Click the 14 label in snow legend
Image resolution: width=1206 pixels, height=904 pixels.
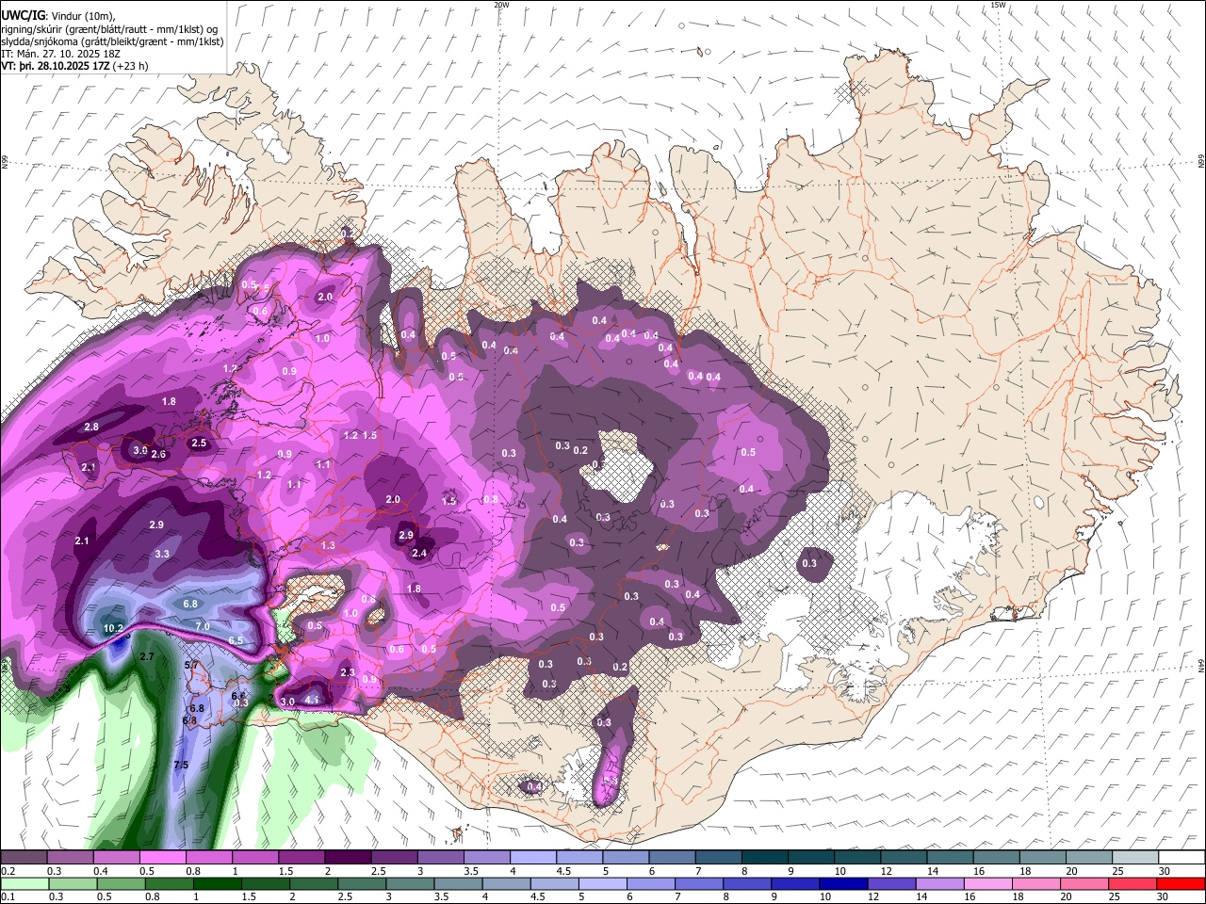click(x=932, y=871)
